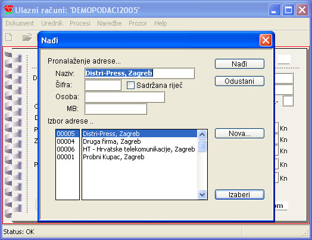Click the red rose application icon
The image size is (312, 240).
pyautogui.click(x=8, y=10)
